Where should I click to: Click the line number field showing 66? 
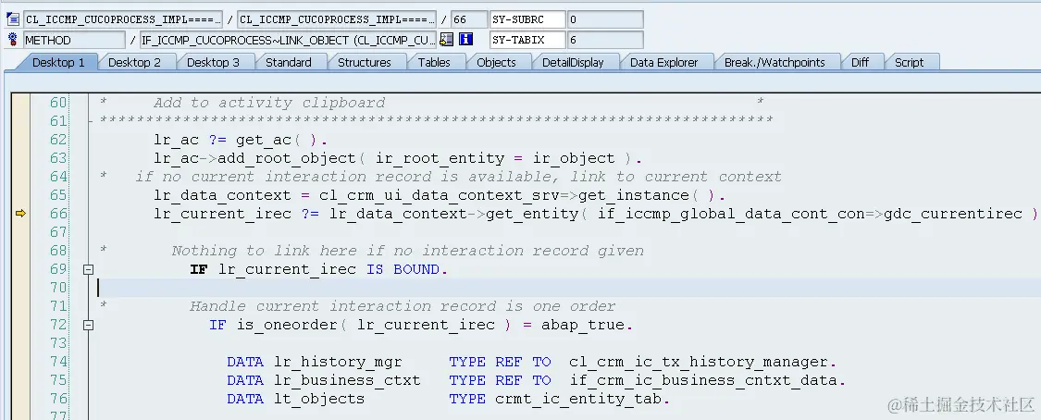coord(469,19)
